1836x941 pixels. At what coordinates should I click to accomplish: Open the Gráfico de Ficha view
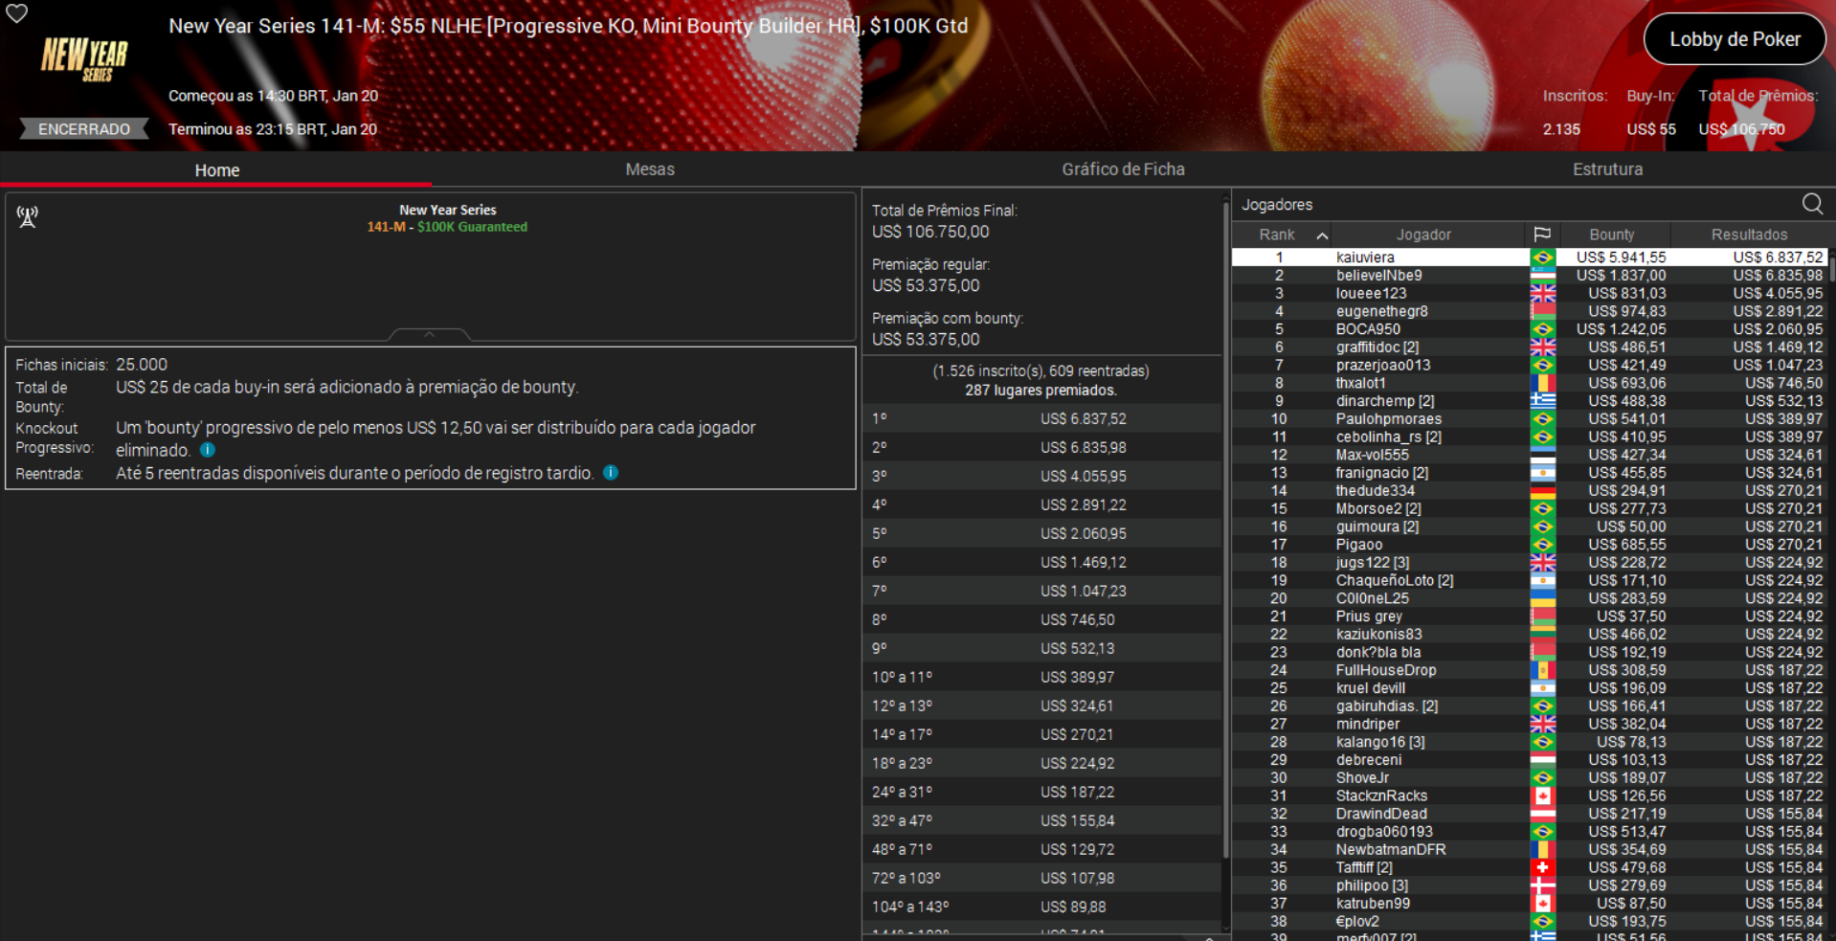[1123, 168]
